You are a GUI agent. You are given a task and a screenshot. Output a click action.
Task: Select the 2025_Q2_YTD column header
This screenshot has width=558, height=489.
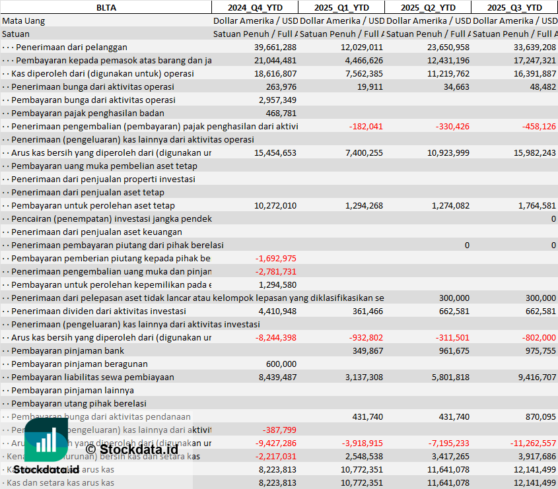coord(428,7)
